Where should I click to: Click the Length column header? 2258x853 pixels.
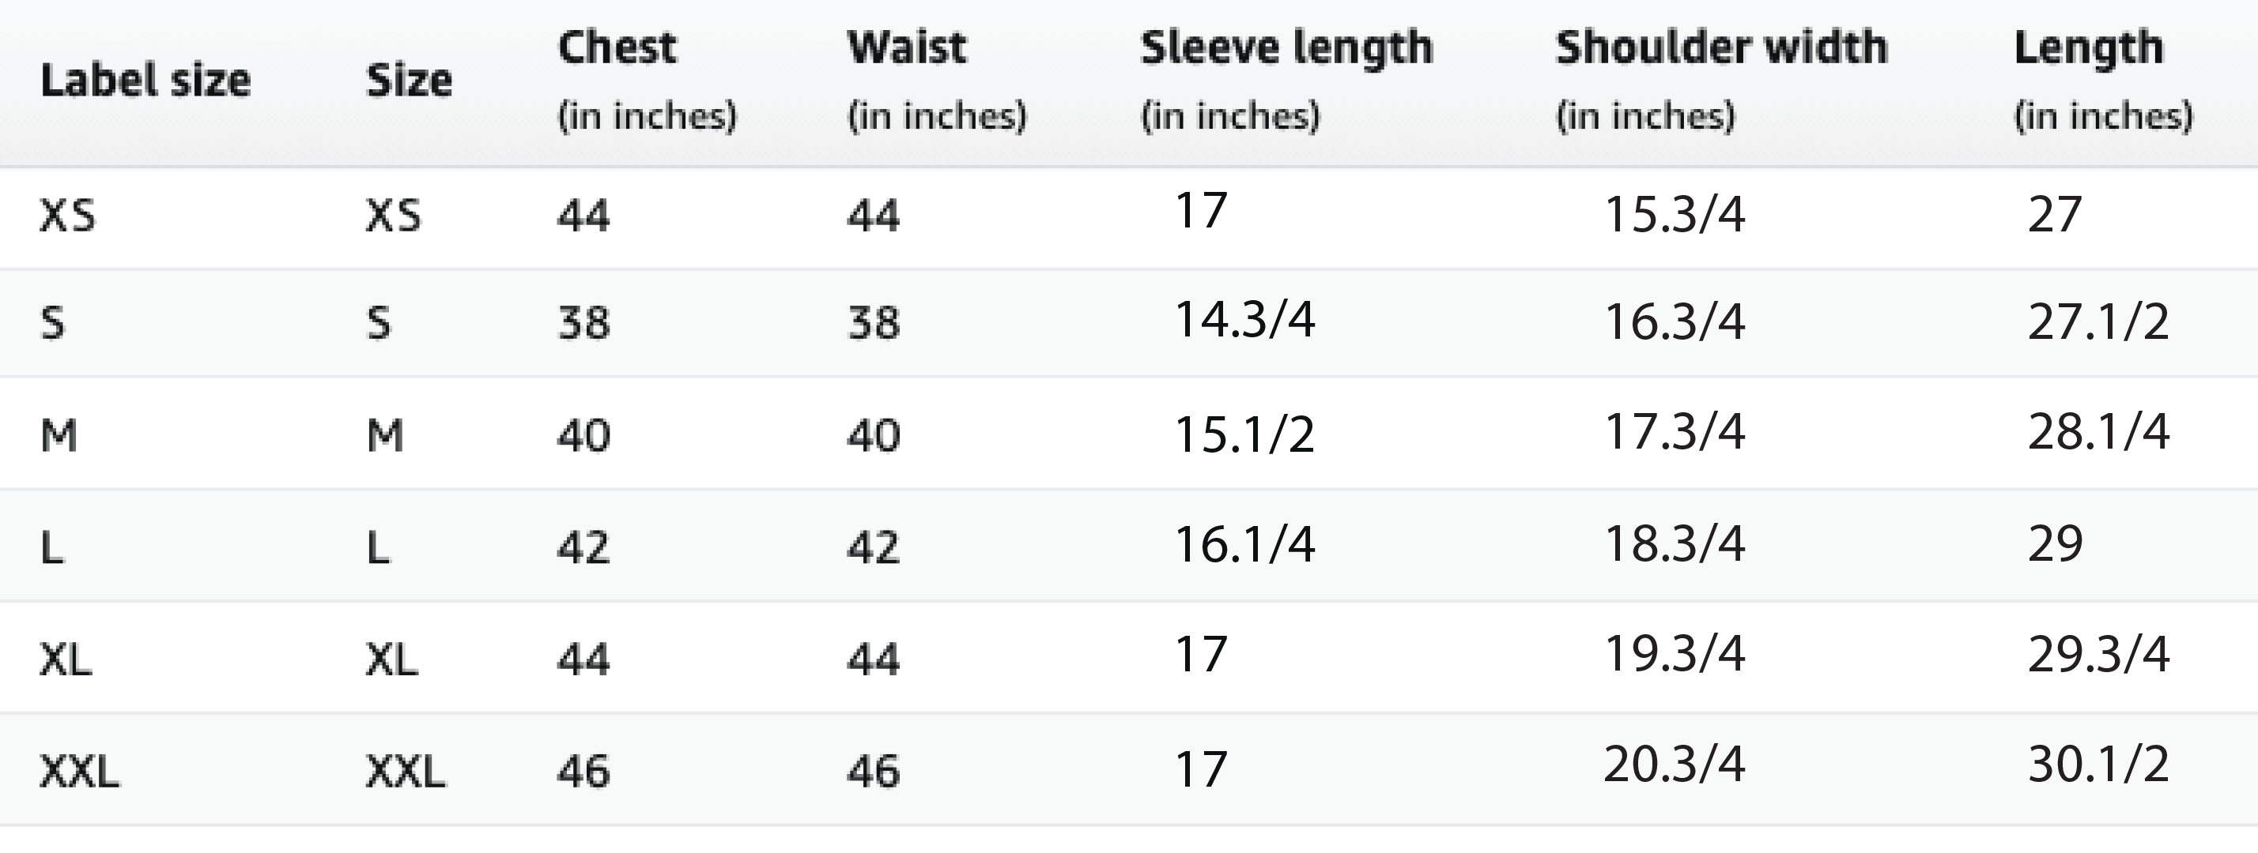point(2104,81)
